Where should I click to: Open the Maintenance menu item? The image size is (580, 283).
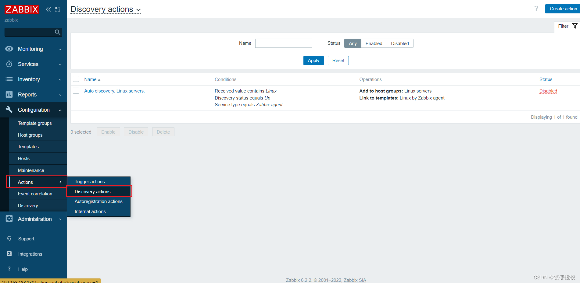tap(38, 170)
